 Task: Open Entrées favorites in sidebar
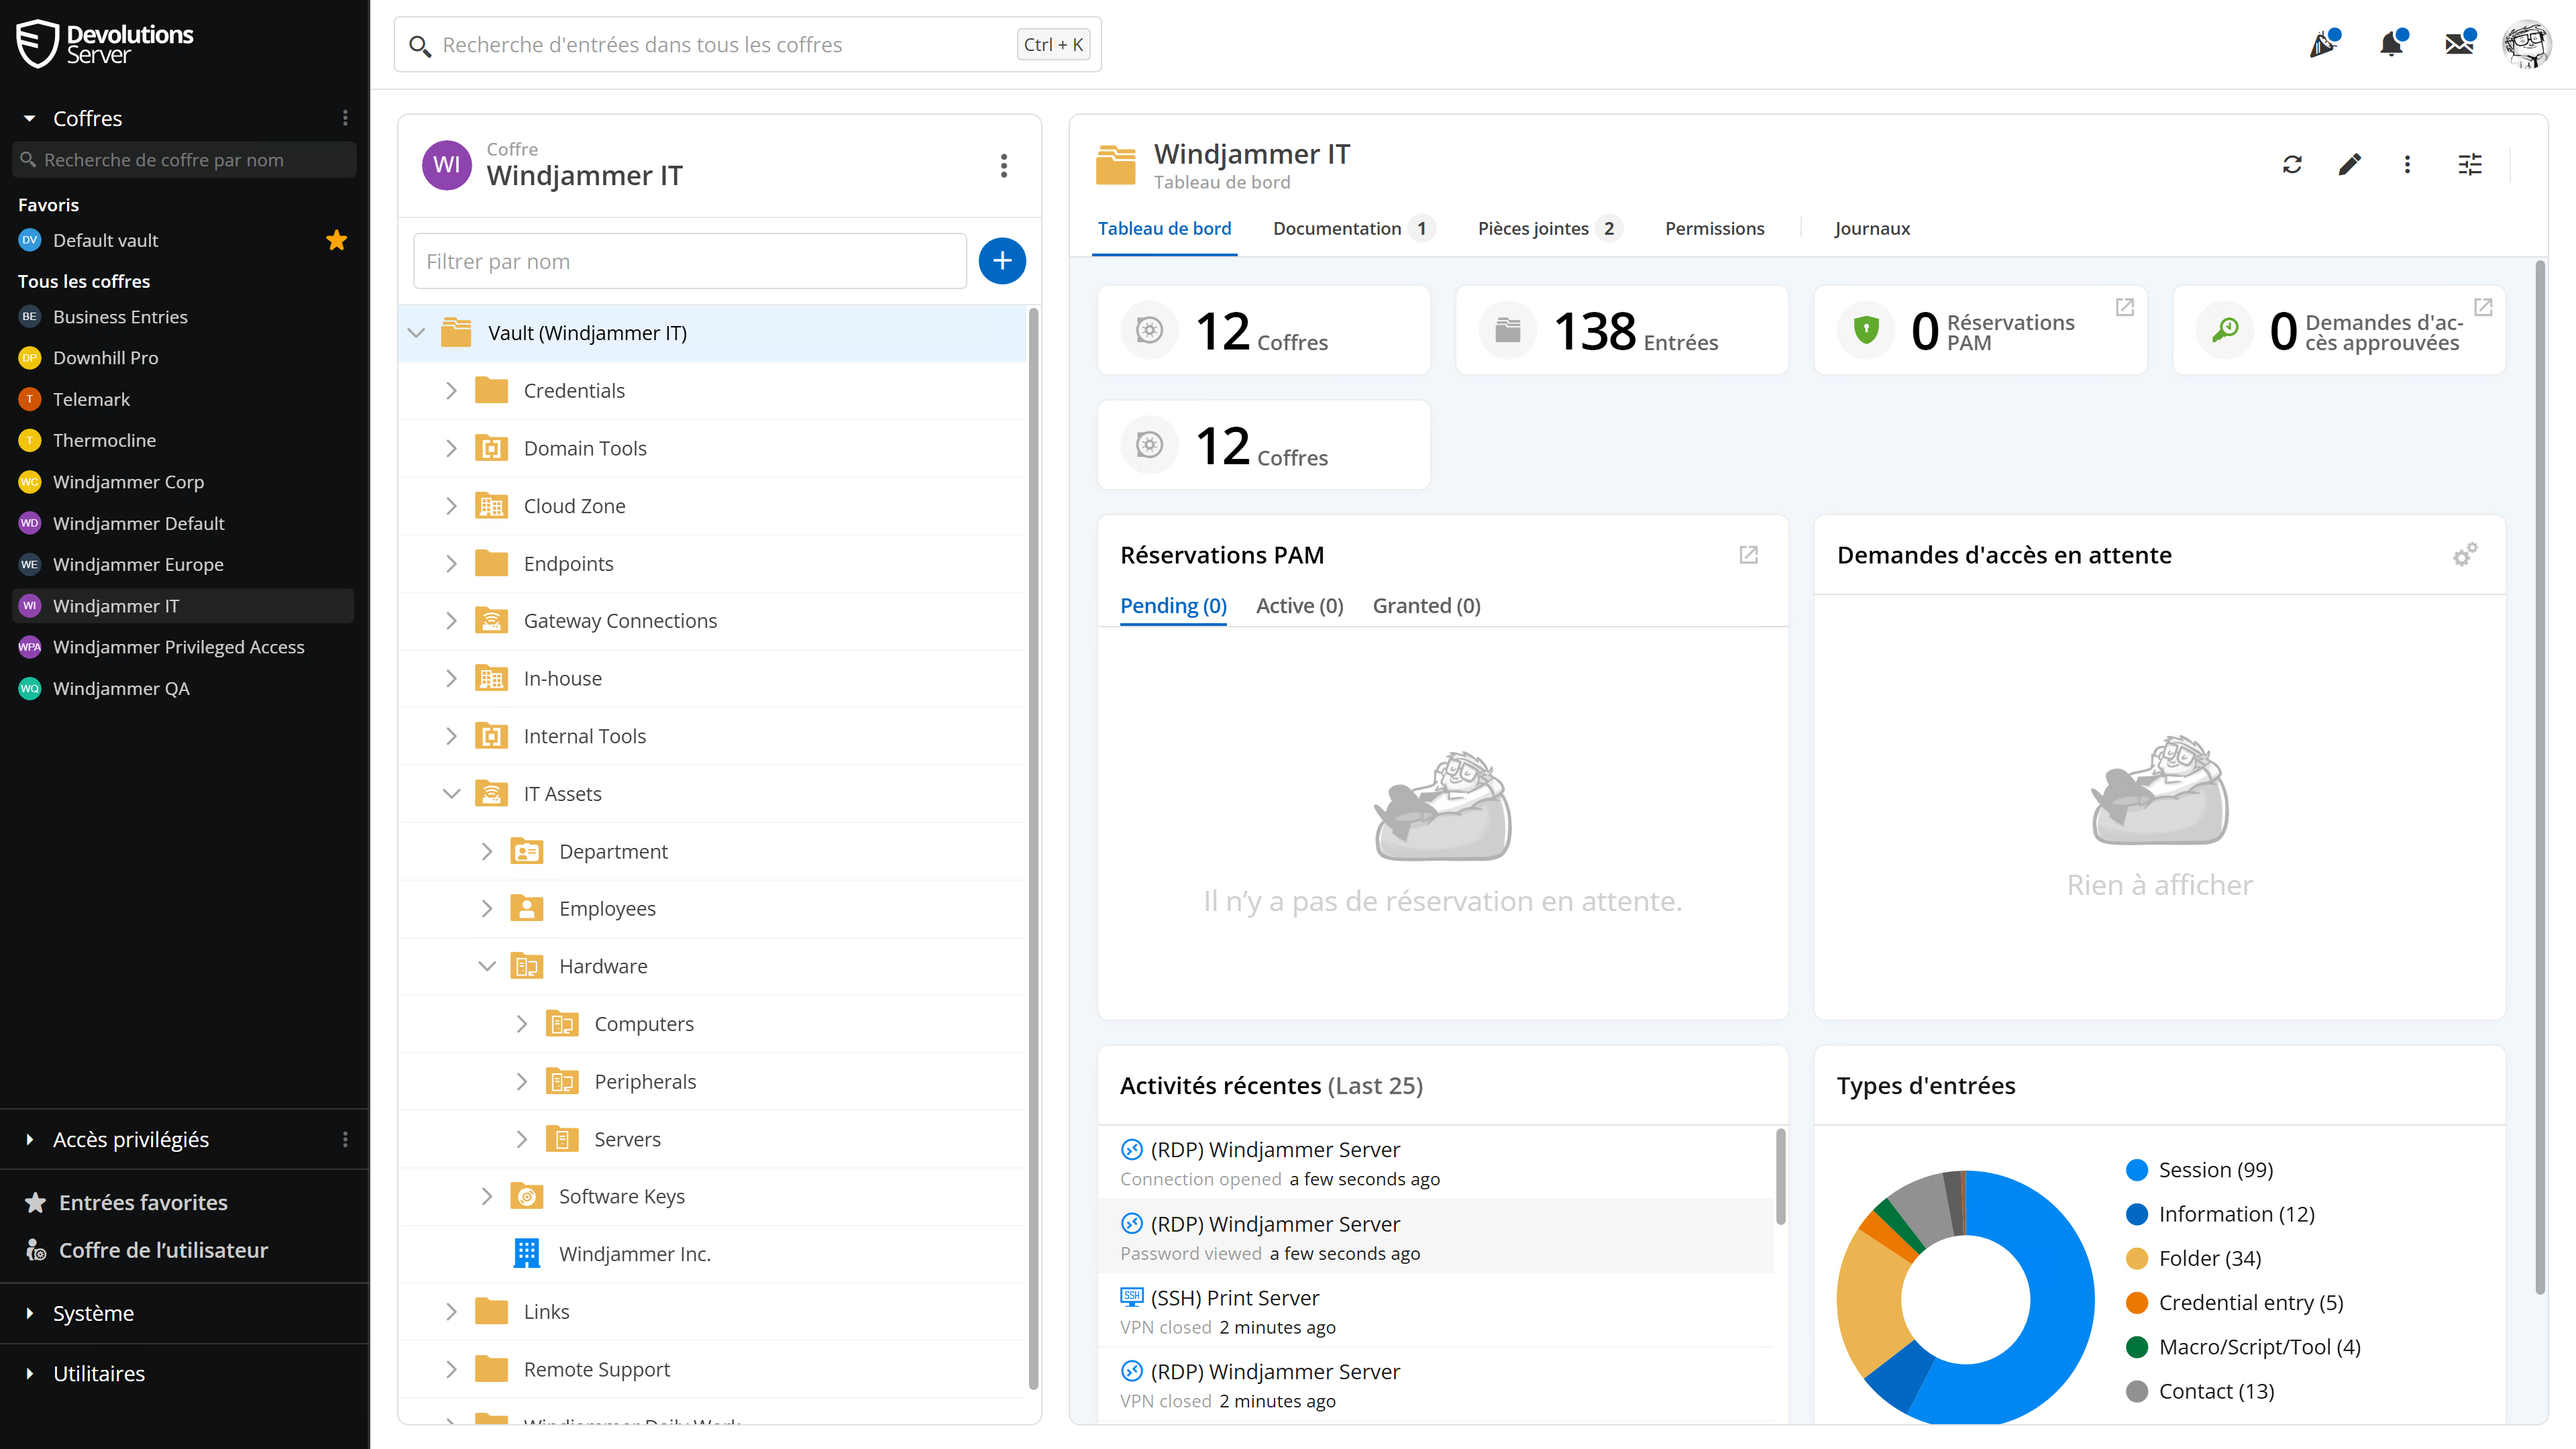(x=143, y=1203)
